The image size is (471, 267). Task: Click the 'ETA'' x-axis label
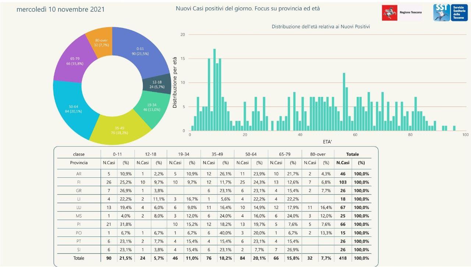click(x=327, y=141)
